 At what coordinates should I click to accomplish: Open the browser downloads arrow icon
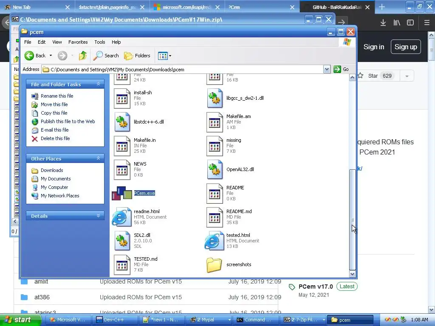[383, 23]
